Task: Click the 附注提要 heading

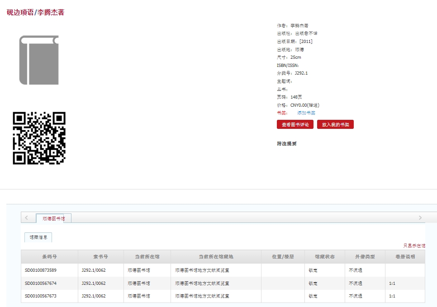Action: (x=287, y=143)
